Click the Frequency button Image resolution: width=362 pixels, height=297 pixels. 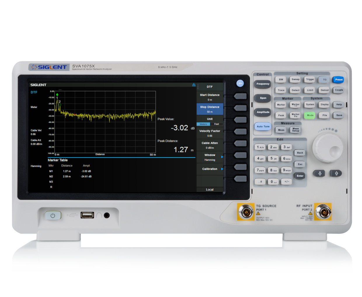263,84
